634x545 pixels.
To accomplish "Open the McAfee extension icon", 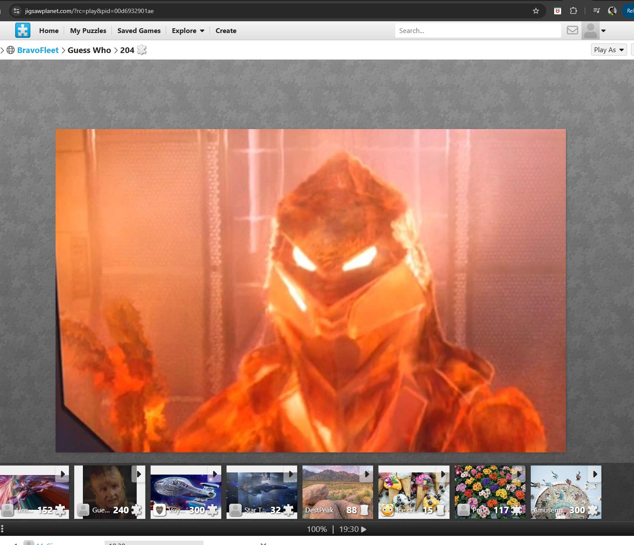I will point(558,11).
